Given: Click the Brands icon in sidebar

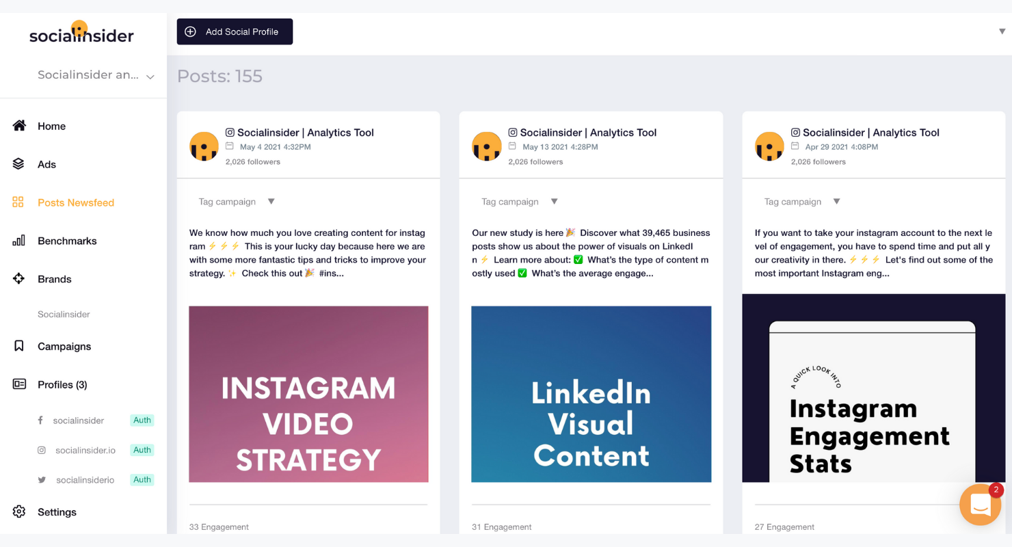Looking at the screenshot, I should click(x=19, y=279).
